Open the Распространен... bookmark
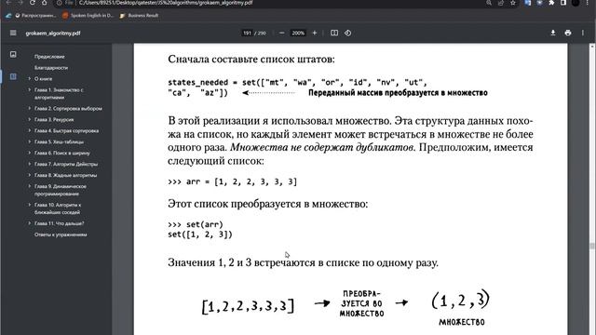 point(35,16)
